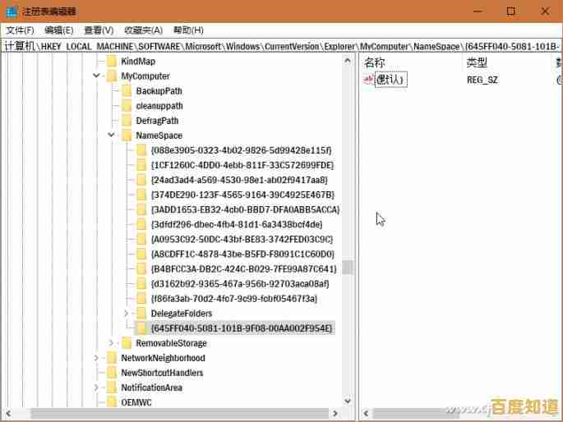Image resolution: width=563 pixels, height=422 pixels.
Task: Select the {645FF040-5081-101B-9F08-00AA002F954E} key
Action: coord(242,328)
